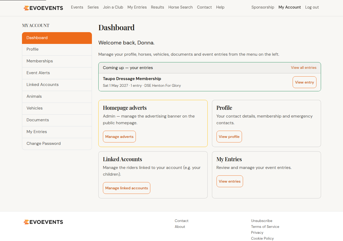The height and width of the screenshot is (241, 343).
Task: Click the Manage linked accounts button
Action: click(126, 188)
